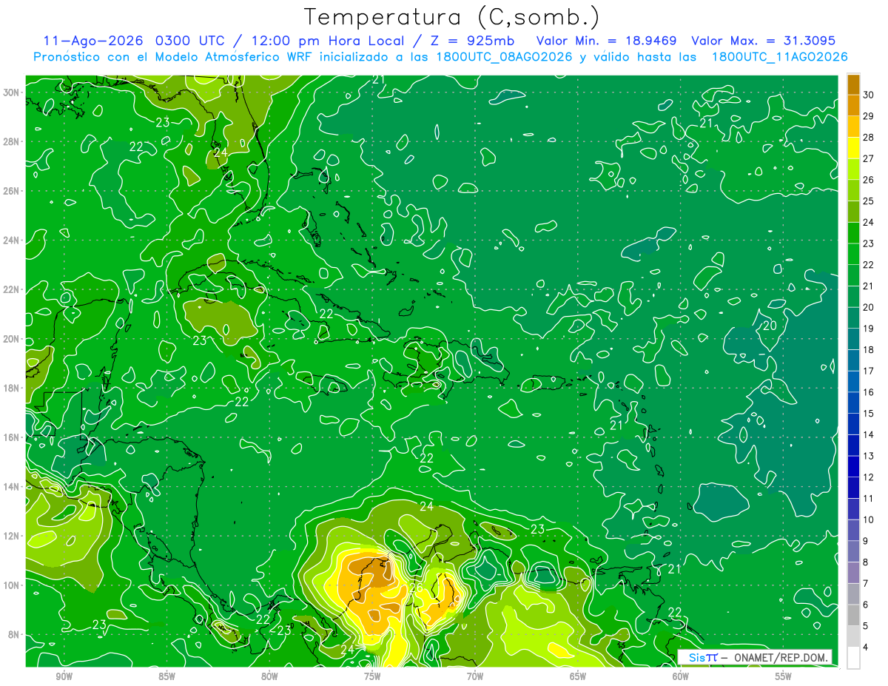Viewport: 888px width, 686px height.
Task: Click the "24" contour label over Florida
Action: (220, 152)
